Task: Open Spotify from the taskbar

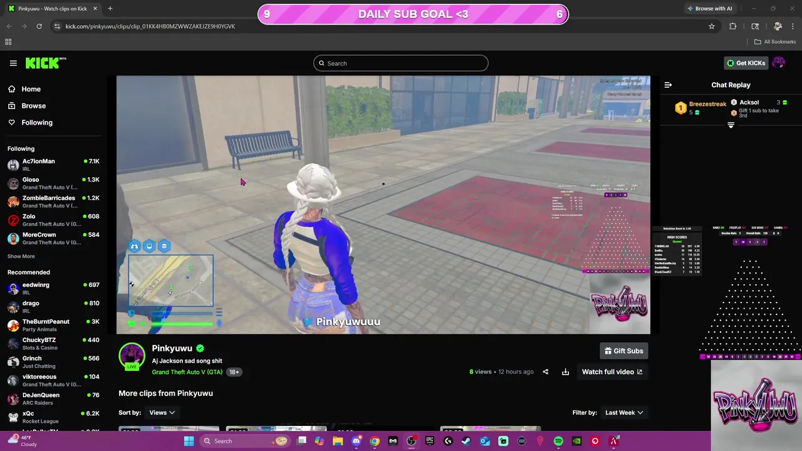Action: [558, 441]
